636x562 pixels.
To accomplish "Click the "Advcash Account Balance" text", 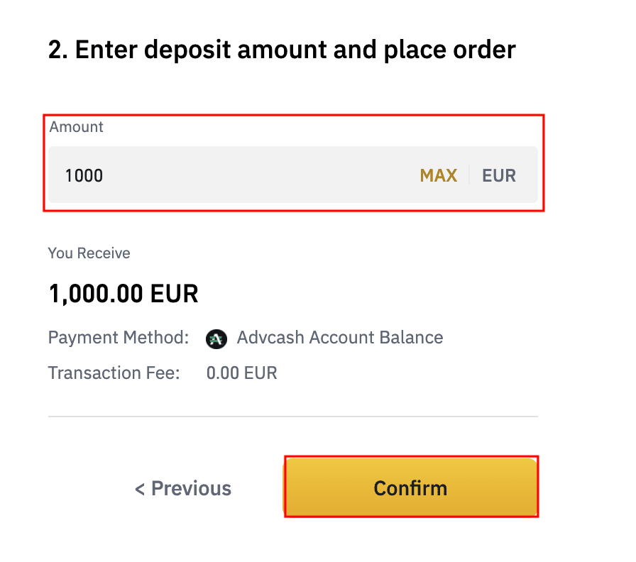I will click(x=340, y=338).
